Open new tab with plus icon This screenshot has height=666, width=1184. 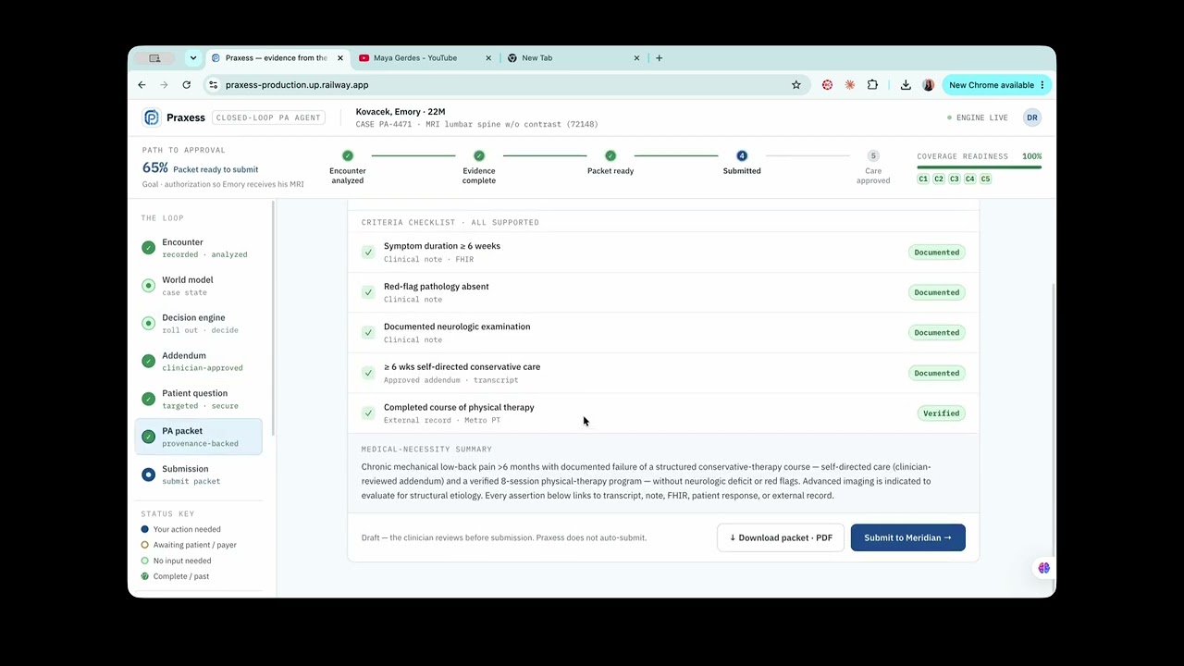pyautogui.click(x=659, y=57)
